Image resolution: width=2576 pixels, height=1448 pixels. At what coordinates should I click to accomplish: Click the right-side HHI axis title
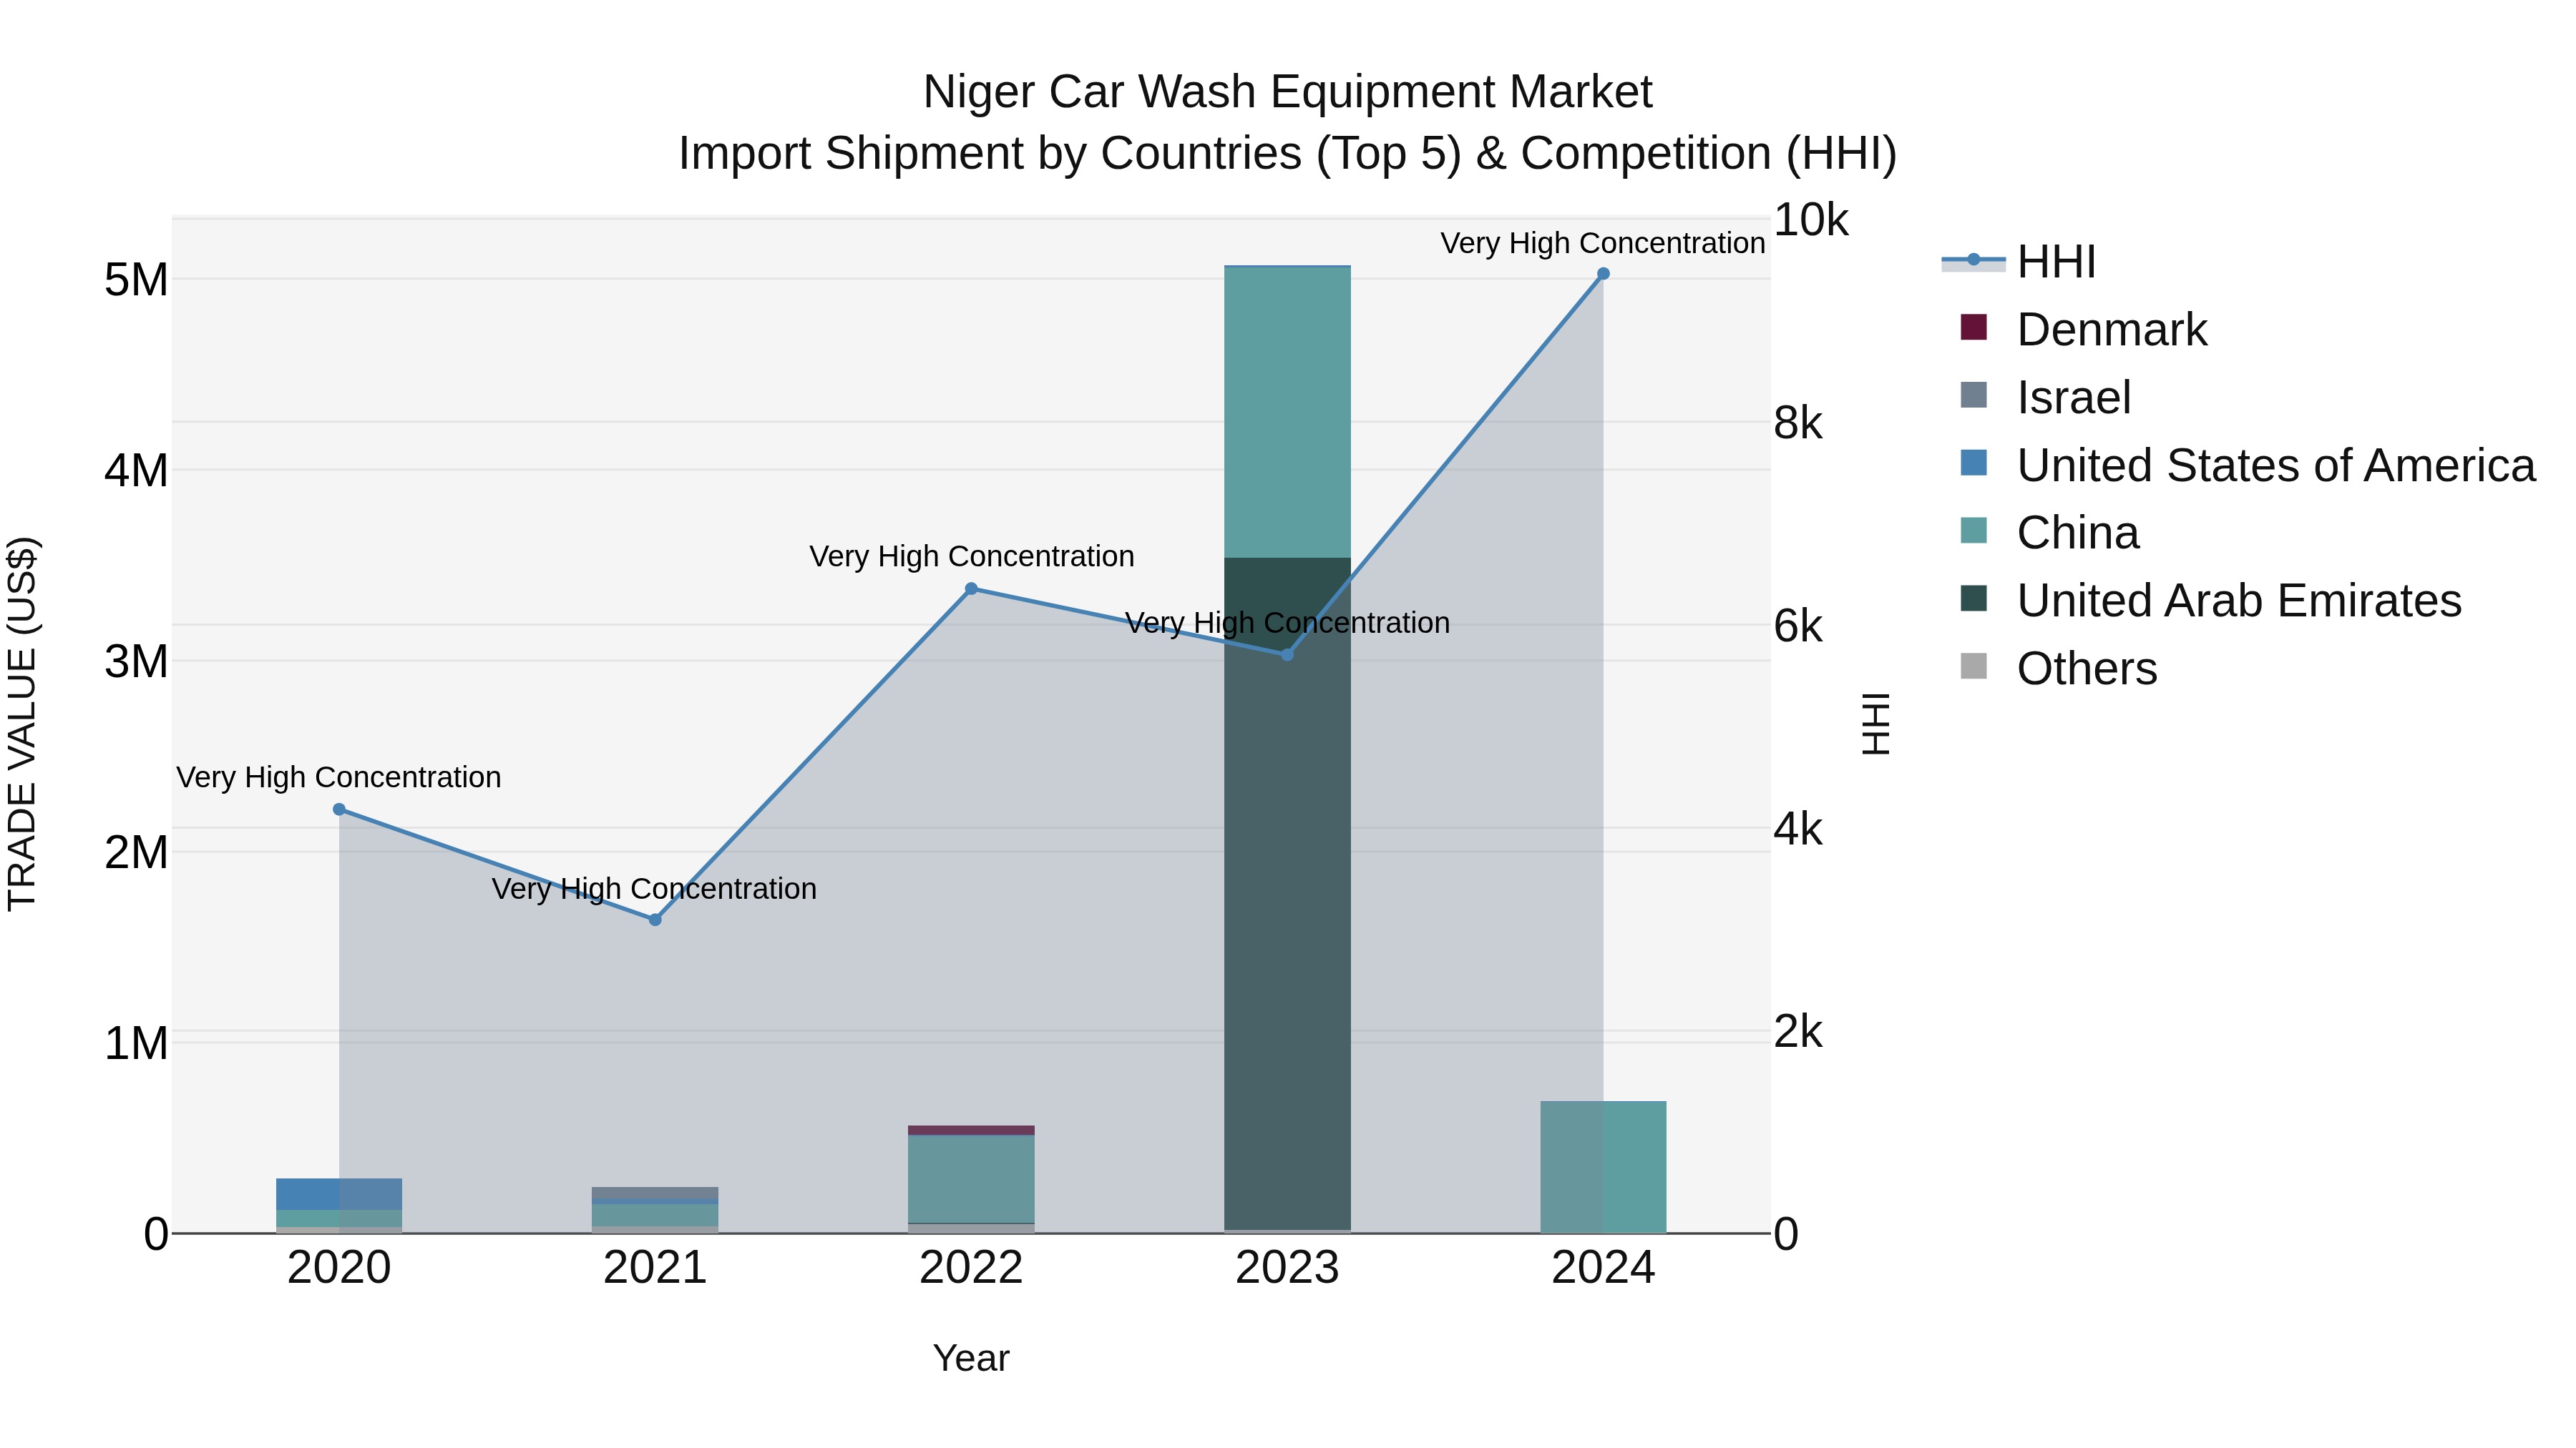point(1876,724)
